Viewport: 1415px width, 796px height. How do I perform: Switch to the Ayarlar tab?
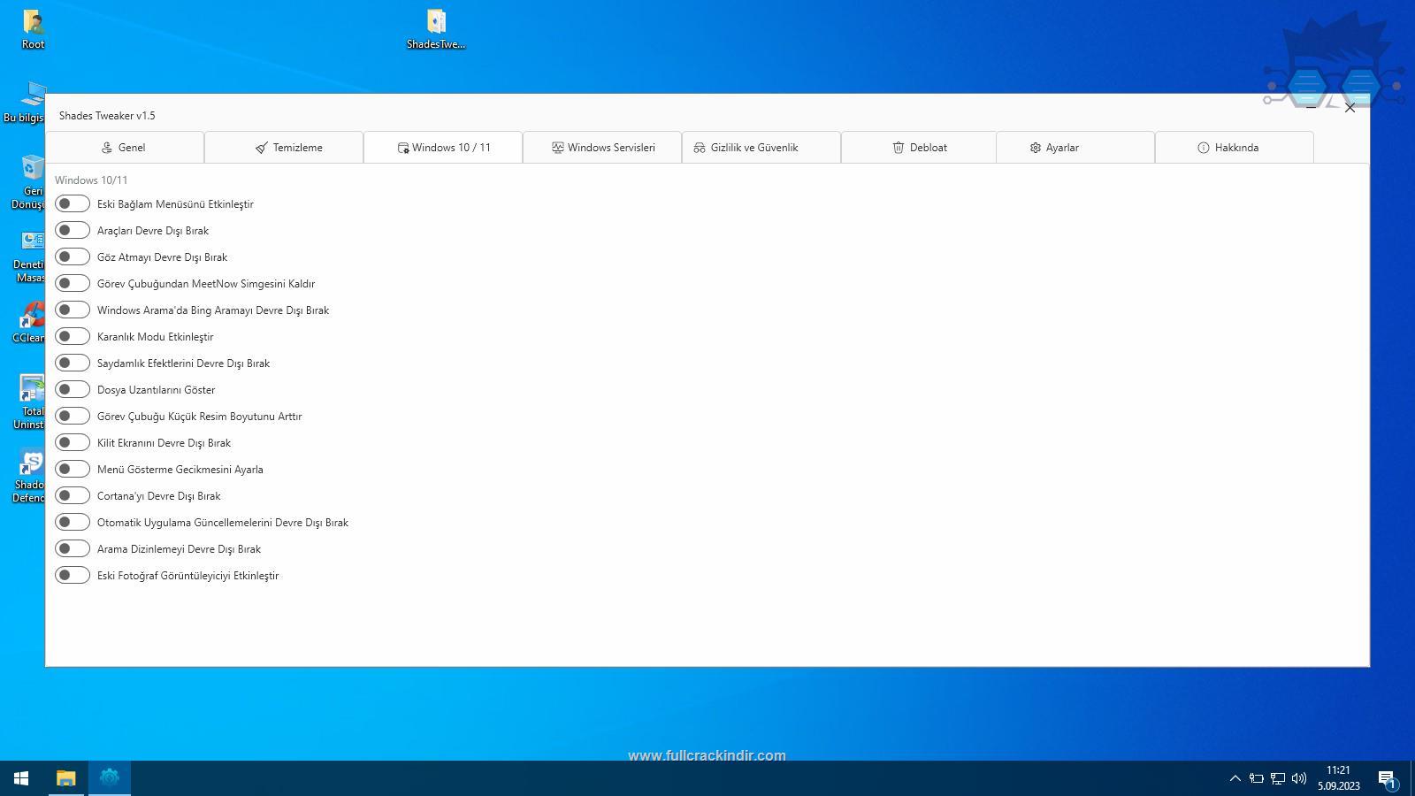[1075, 148]
